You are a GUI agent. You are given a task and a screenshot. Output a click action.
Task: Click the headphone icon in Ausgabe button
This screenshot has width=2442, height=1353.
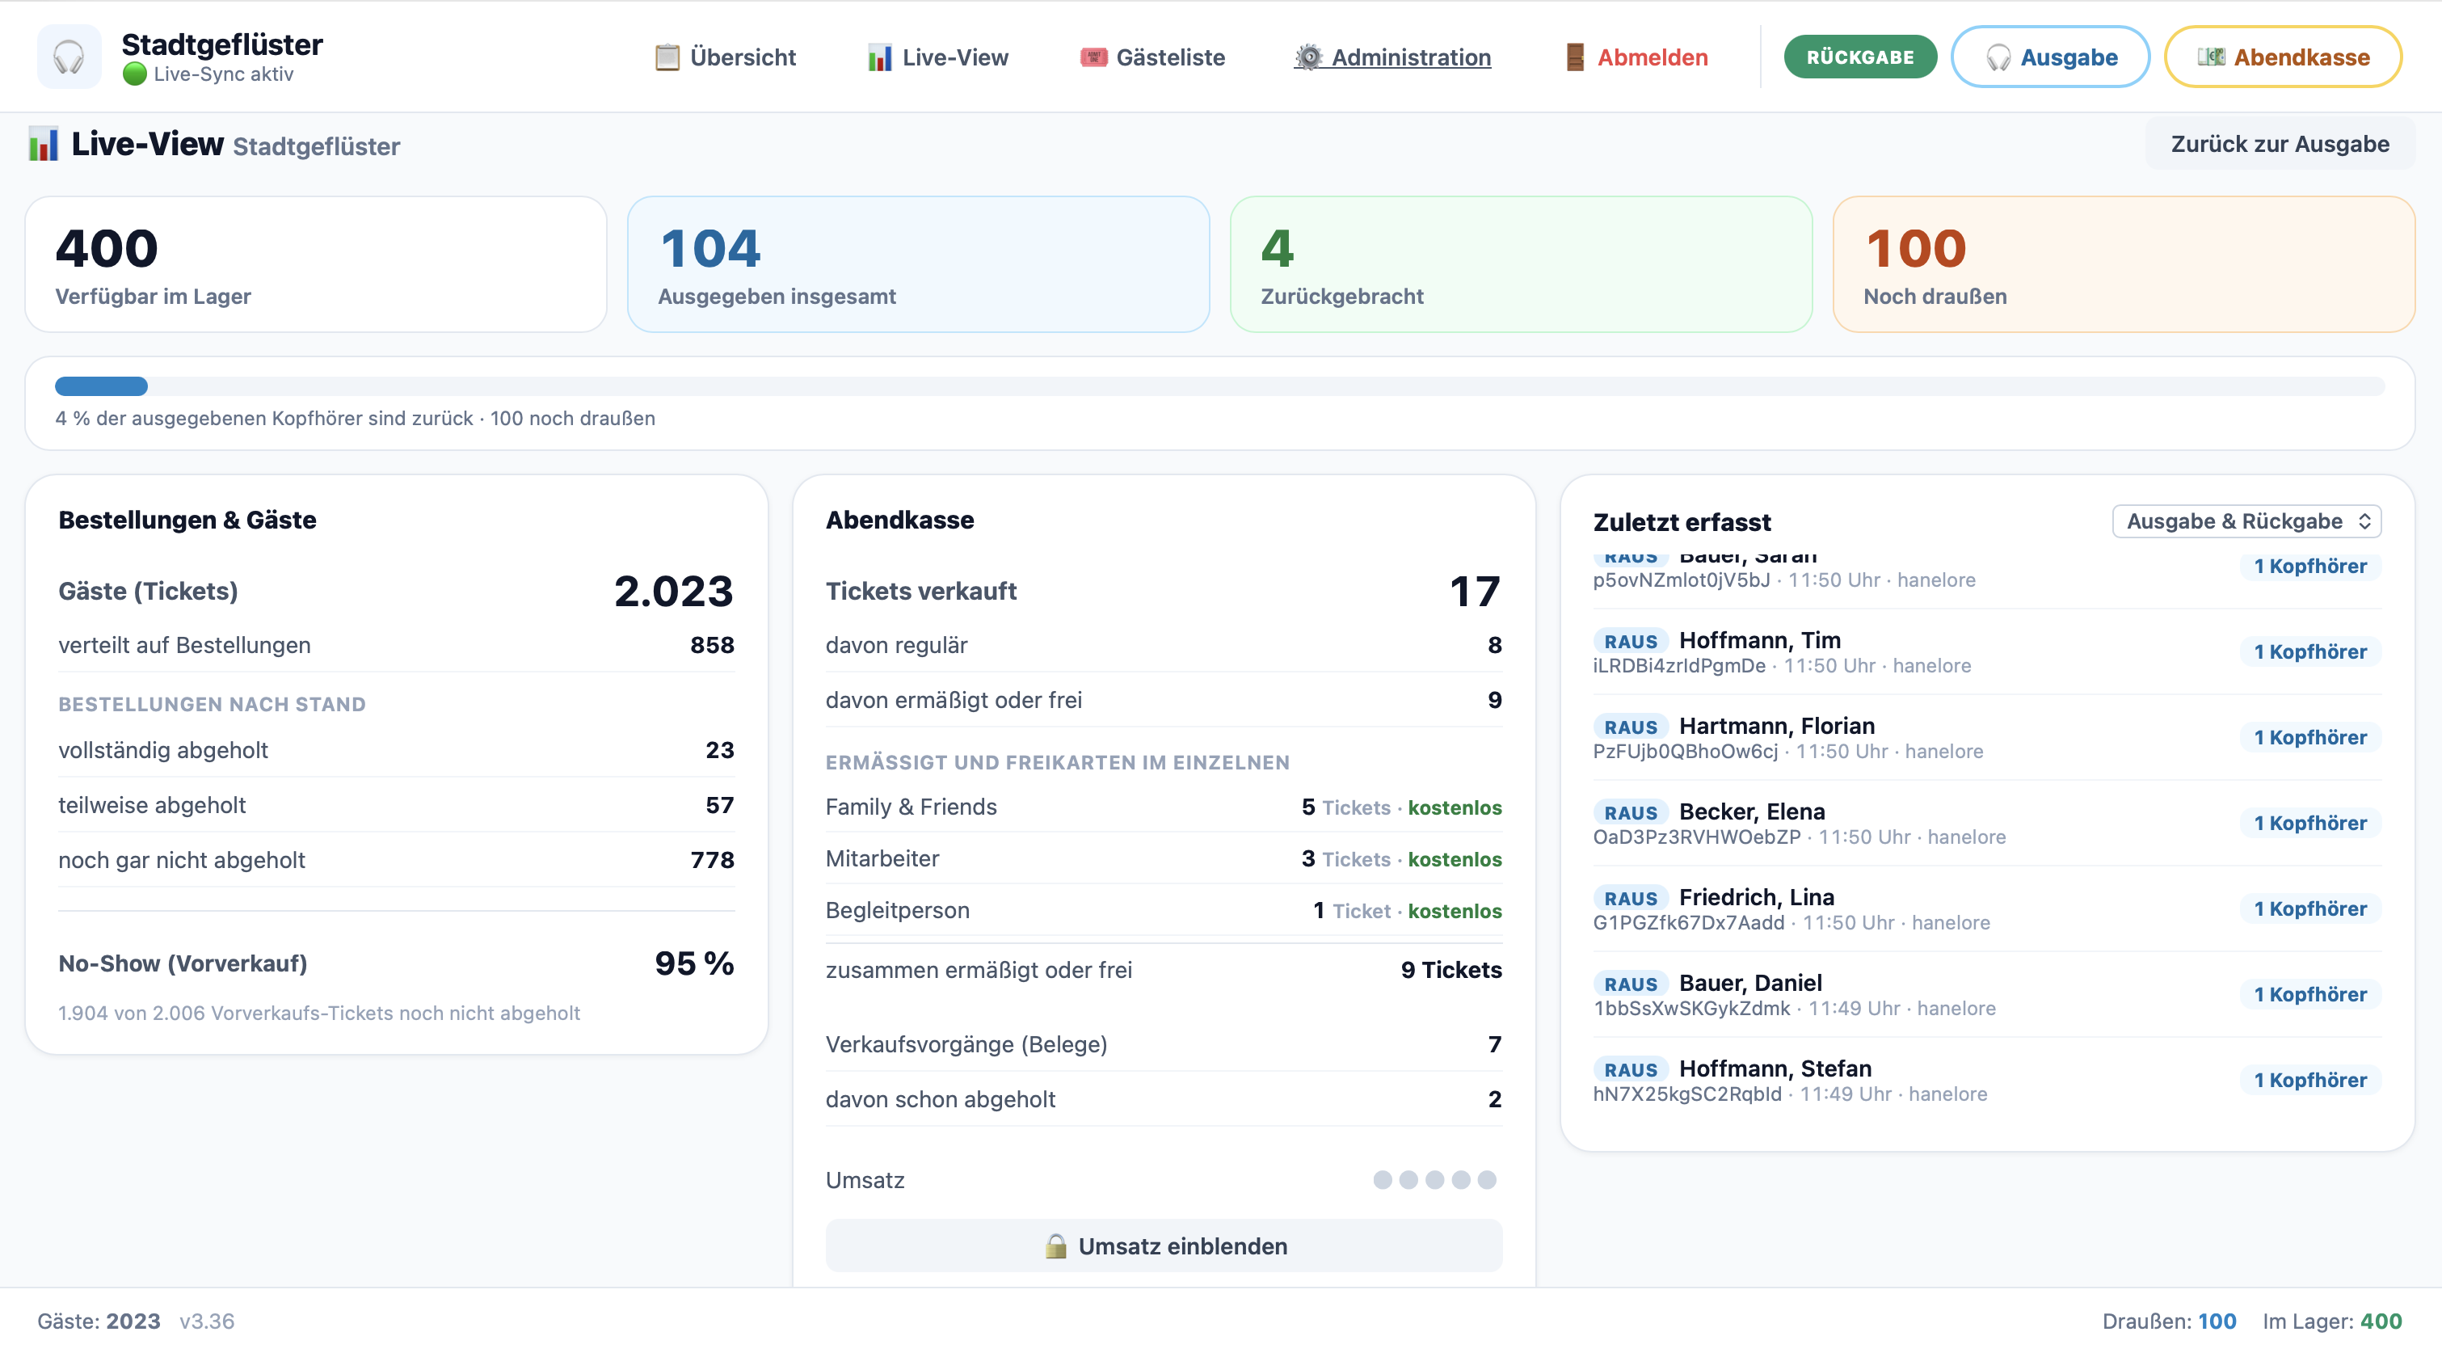pos(1998,57)
